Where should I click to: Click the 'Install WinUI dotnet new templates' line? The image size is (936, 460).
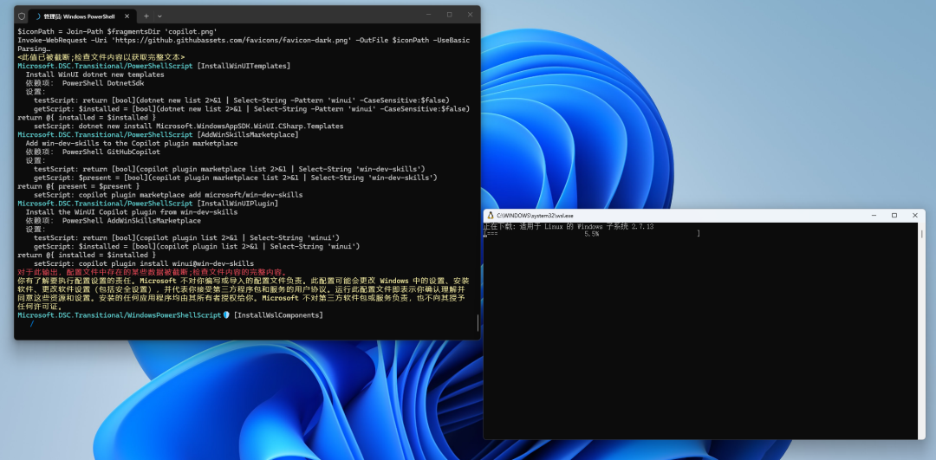[95, 75]
